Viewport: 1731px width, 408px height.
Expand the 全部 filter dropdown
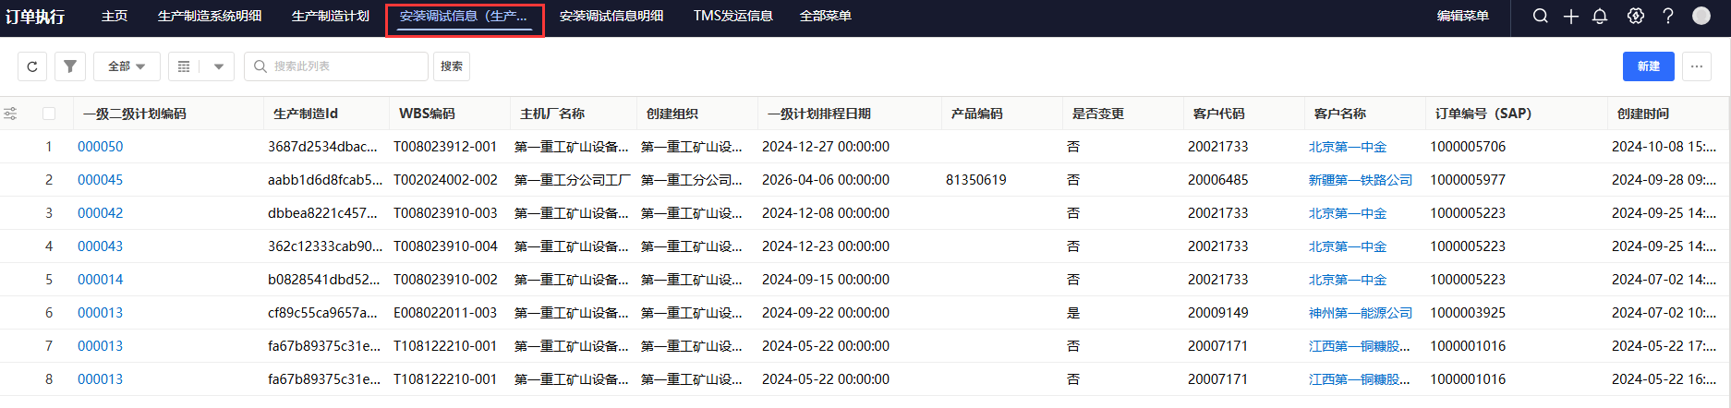point(127,66)
